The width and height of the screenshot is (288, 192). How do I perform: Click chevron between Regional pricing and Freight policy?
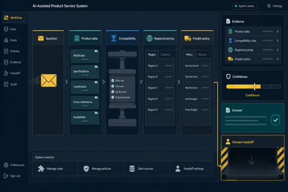pyautogui.click(x=179, y=82)
